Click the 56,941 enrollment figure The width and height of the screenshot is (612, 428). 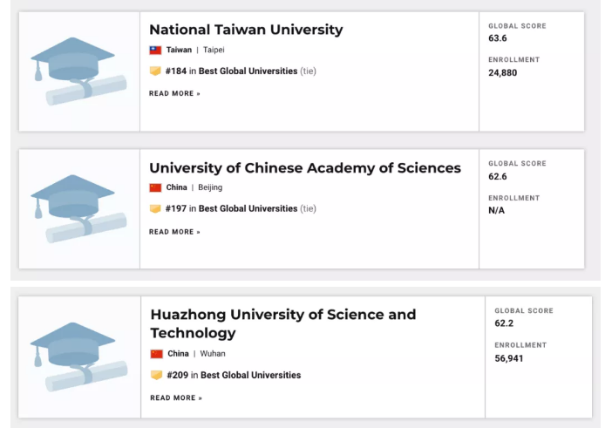tap(509, 358)
